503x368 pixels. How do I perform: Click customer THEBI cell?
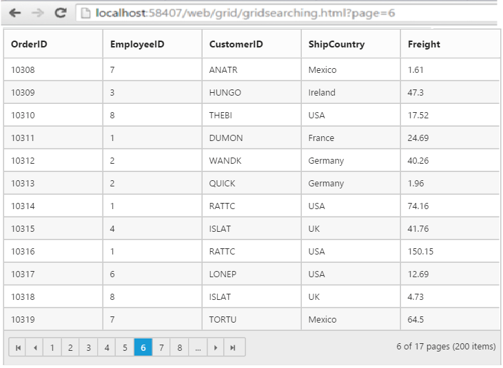click(251, 115)
